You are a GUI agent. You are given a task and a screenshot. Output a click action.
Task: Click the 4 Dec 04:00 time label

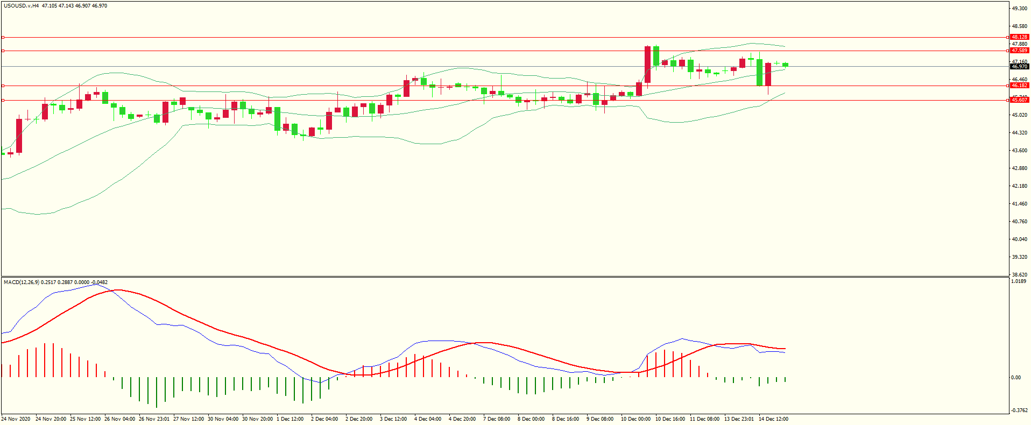tap(428, 419)
